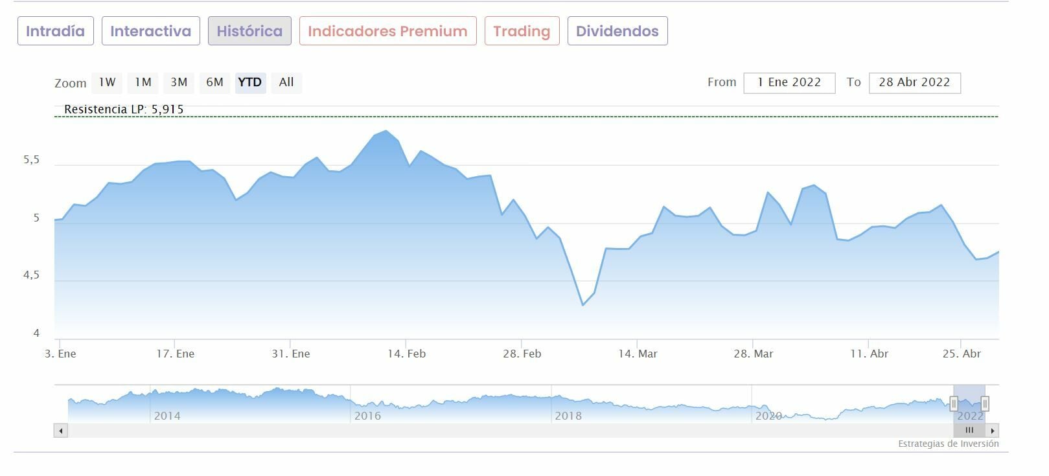1049x476 pixels.
Task: Choose the 6M zoom range
Action: tap(214, 82)
